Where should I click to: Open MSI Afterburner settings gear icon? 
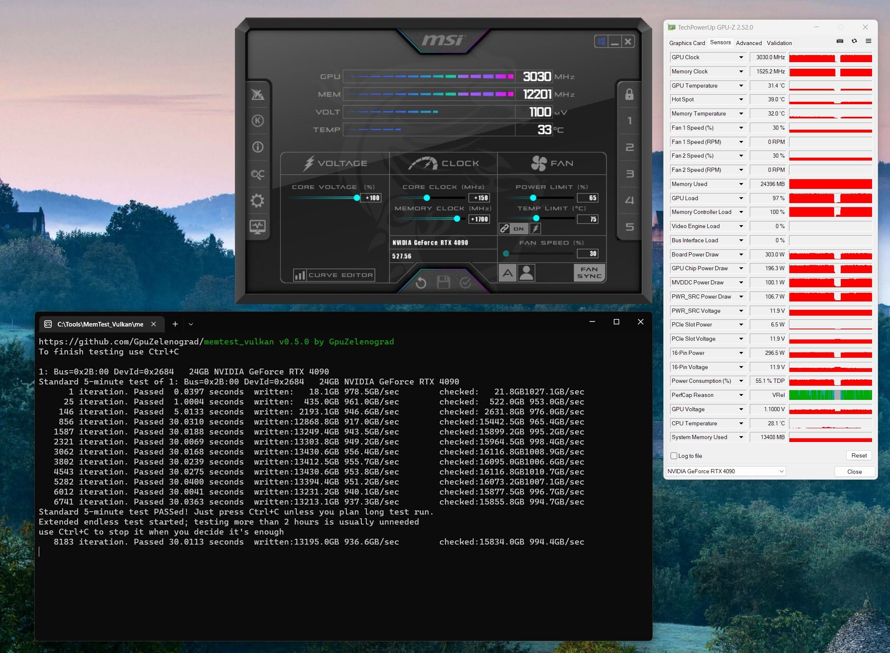point(257,201)
